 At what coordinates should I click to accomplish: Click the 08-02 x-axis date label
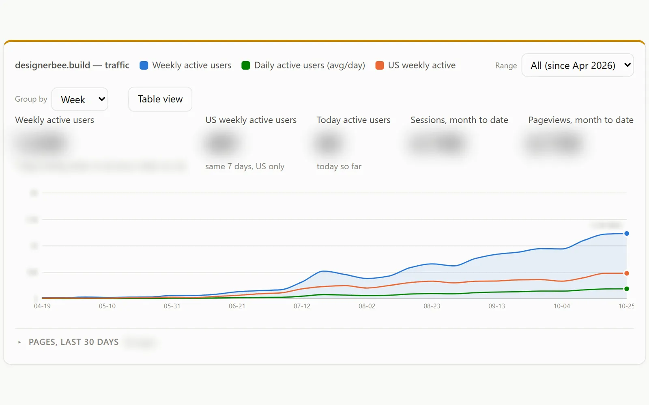(x=367, y=306)
